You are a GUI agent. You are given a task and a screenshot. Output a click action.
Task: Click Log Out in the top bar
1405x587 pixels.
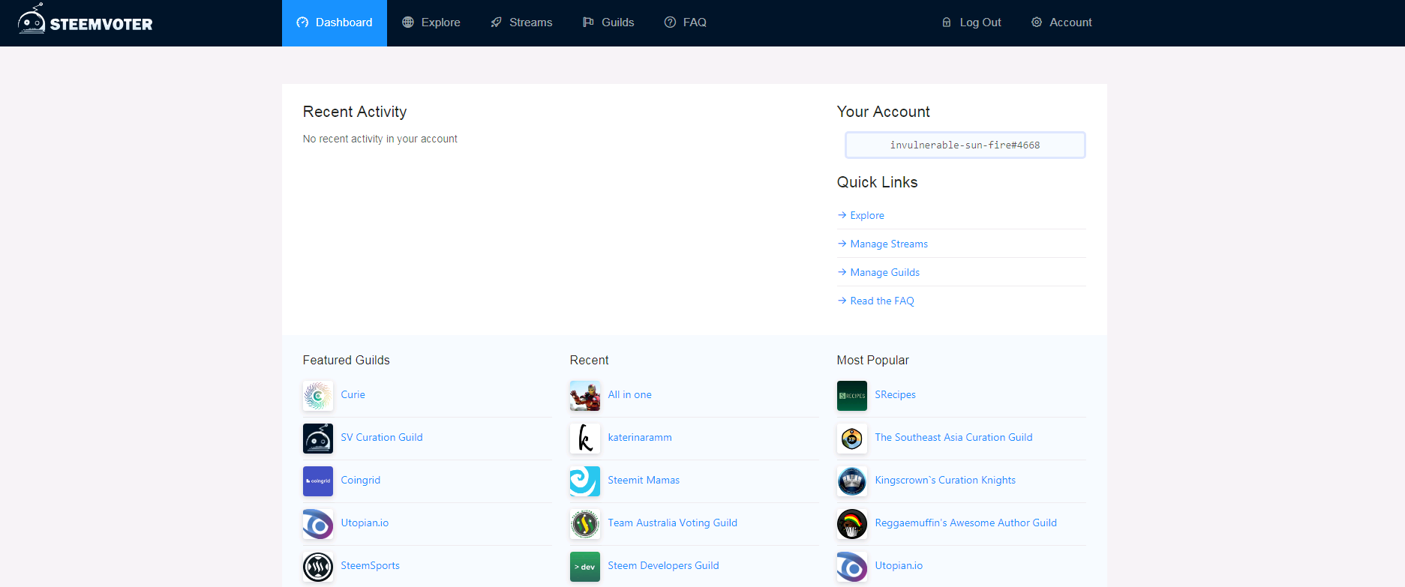point(971,22)
